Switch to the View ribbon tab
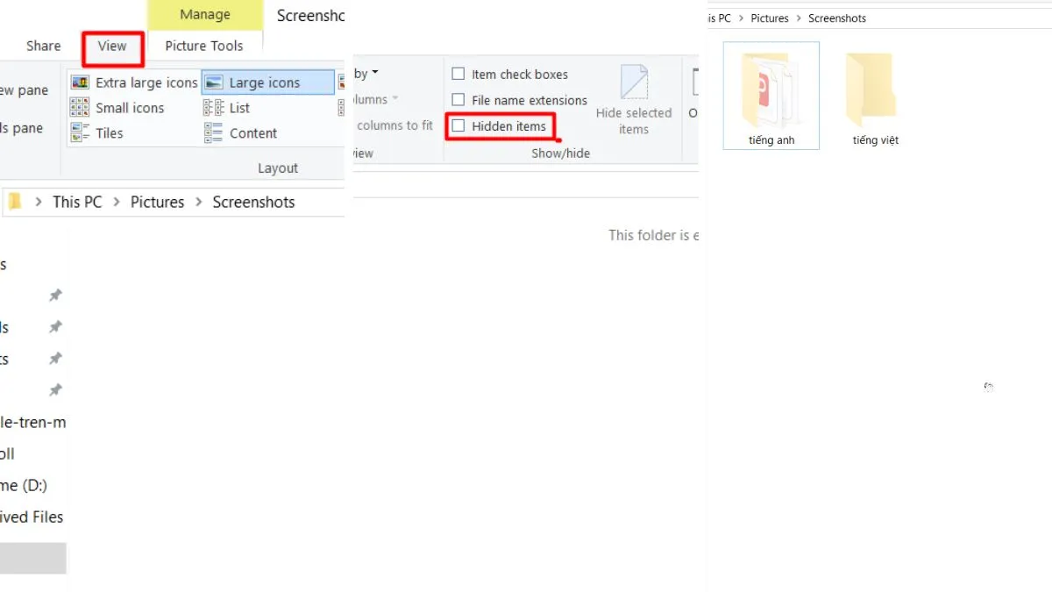1052x592 pixels. coord(111,46)
